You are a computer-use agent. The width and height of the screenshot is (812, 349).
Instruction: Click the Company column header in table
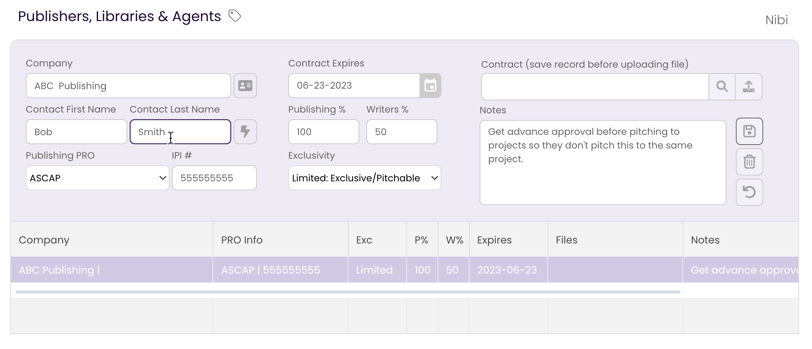(112, 240)
